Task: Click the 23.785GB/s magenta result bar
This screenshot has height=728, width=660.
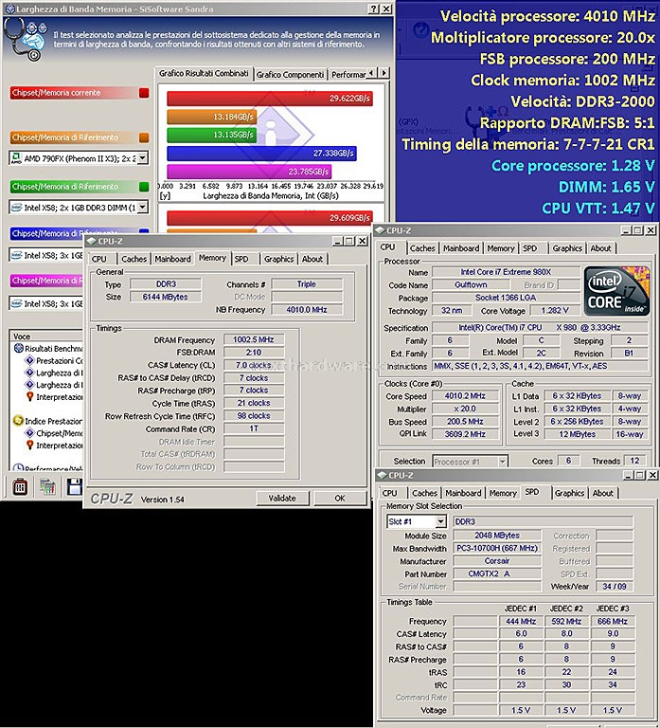Action: point(249,172)
